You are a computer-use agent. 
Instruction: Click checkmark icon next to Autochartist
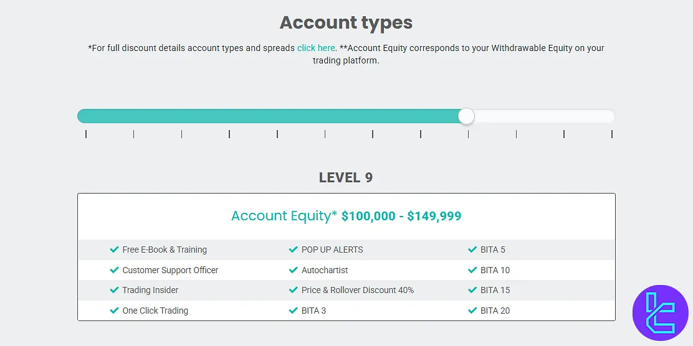tap(294, 270)
